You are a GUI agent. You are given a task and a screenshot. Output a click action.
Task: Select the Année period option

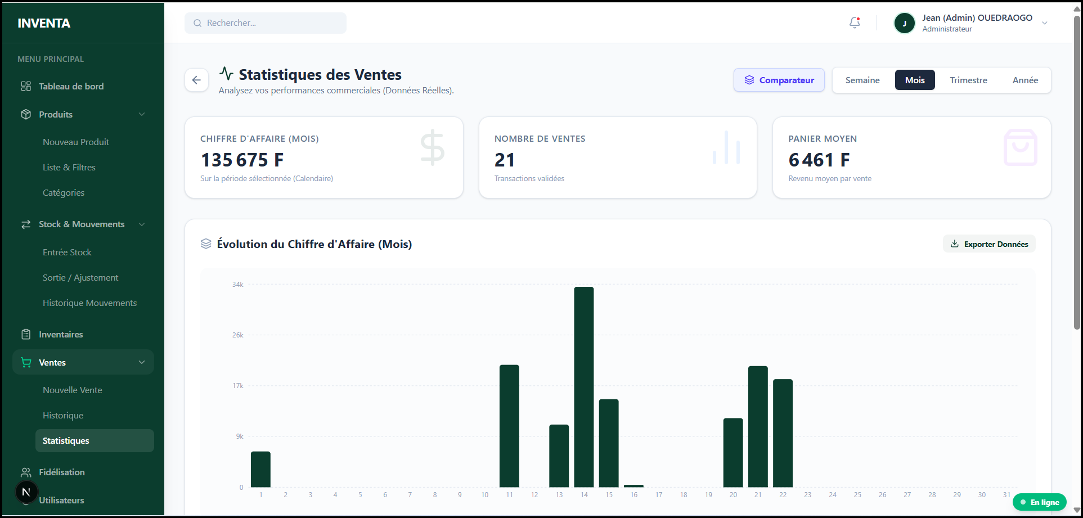(1024, 80)
